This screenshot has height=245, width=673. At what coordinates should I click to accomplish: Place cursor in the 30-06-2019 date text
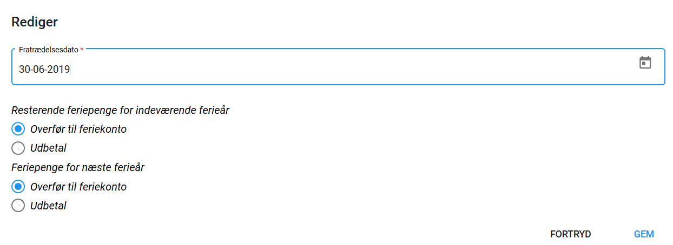pyautogui.click(x=44, y=69)
